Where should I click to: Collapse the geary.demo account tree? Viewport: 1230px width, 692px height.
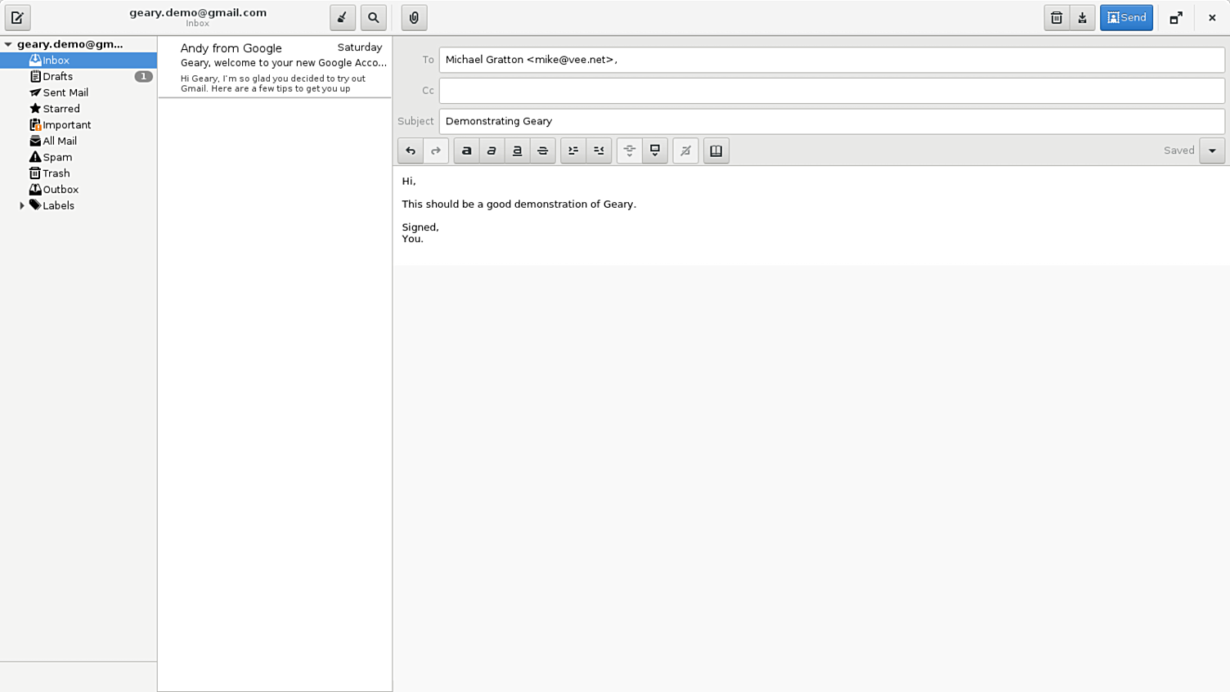click(8, 44)
